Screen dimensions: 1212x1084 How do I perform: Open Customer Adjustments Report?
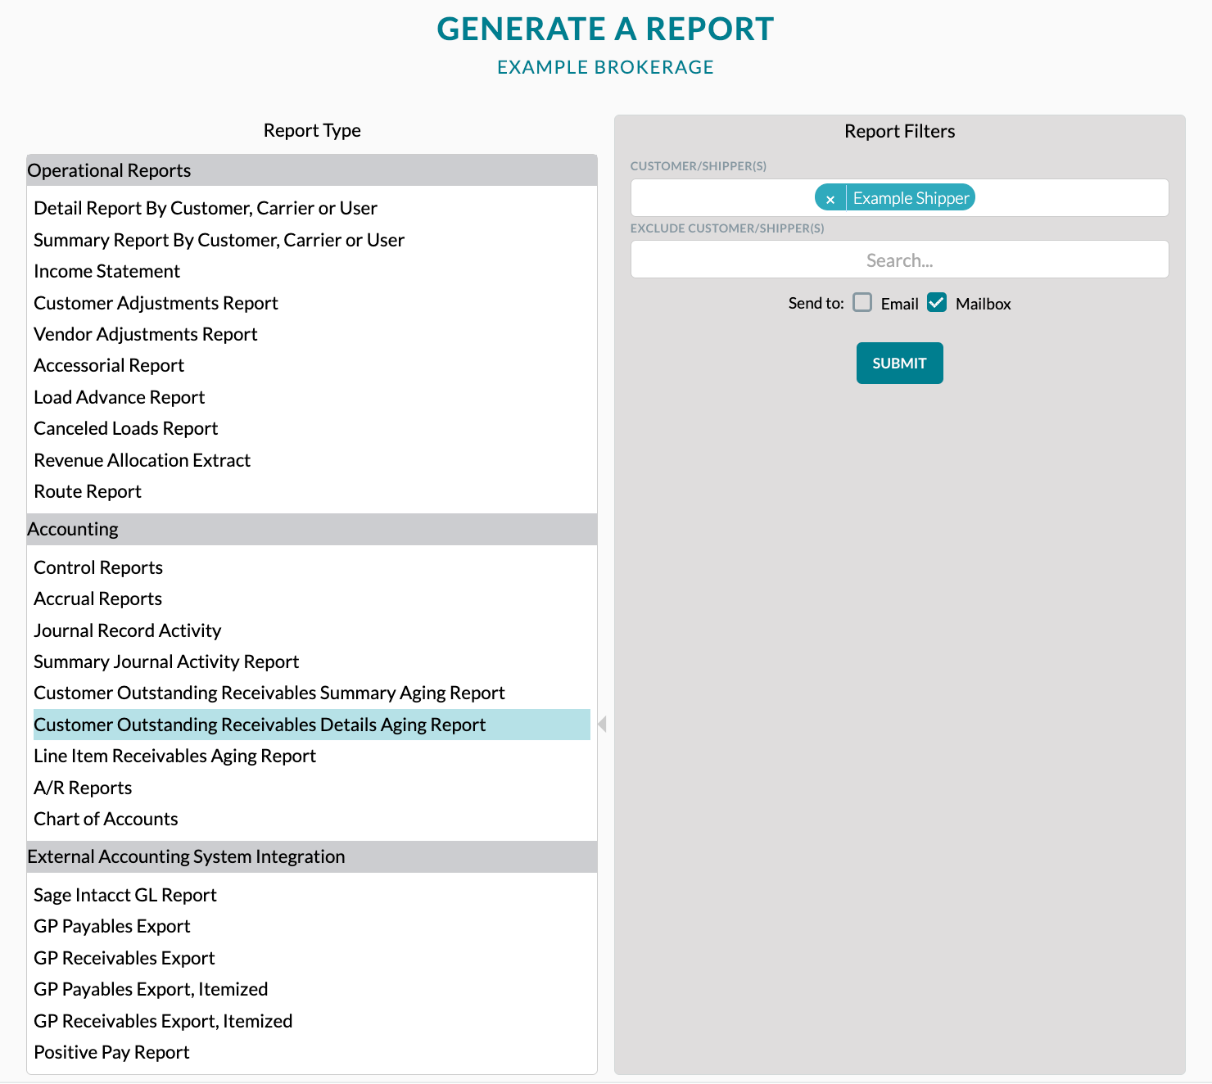pyautogui.click(x=156, y=303)
